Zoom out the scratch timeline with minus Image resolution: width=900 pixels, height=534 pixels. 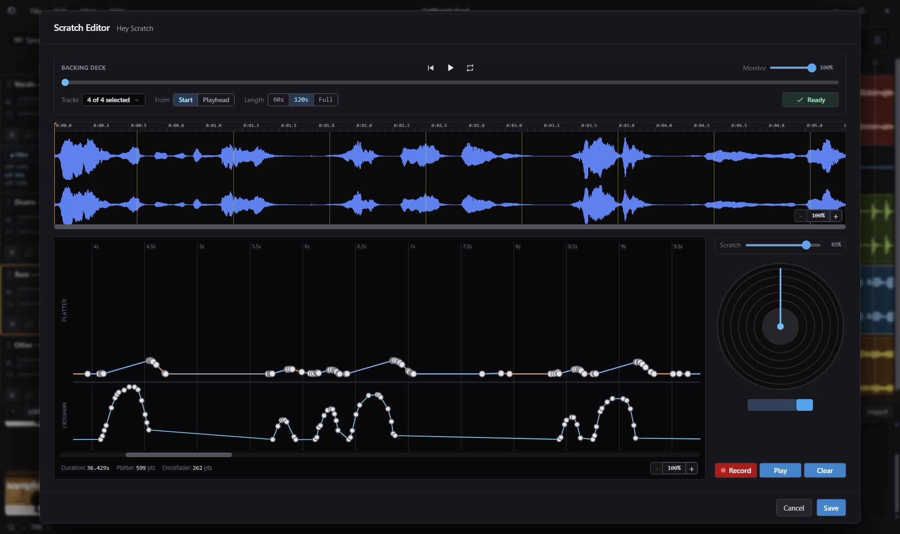656,468
